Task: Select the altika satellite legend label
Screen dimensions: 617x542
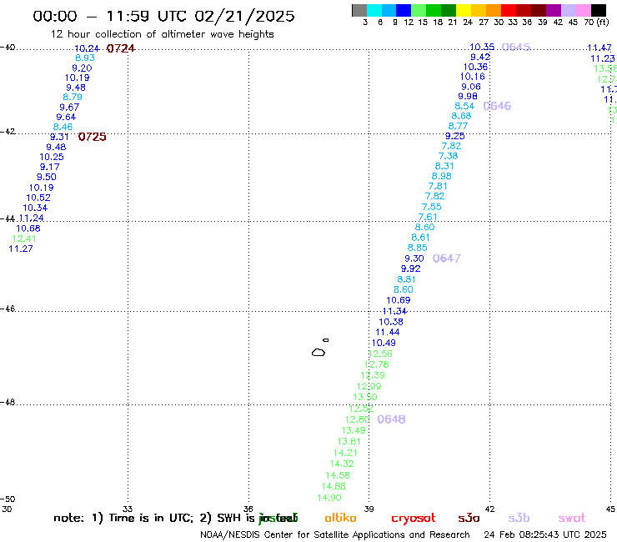Action: coord(340,518)
